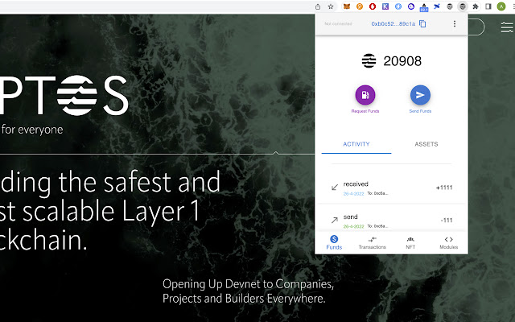Open the red octagon extension icon
This screenshot has height=322, width=515.
coord(373,6)
